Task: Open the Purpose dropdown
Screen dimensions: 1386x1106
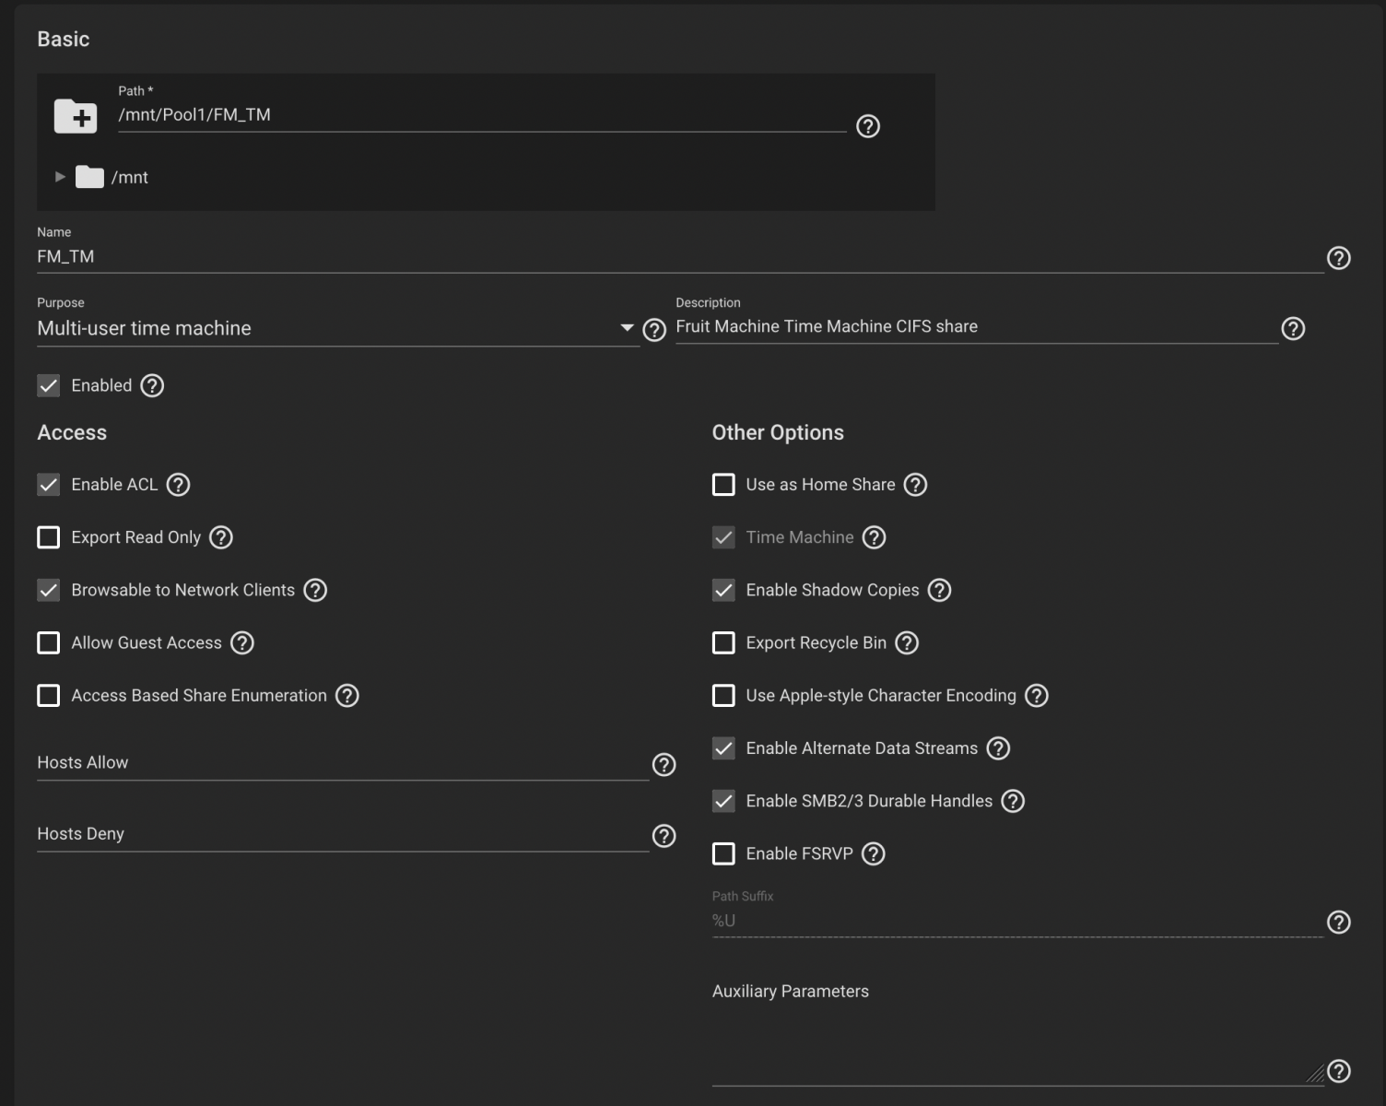Action: coord(337,329)
